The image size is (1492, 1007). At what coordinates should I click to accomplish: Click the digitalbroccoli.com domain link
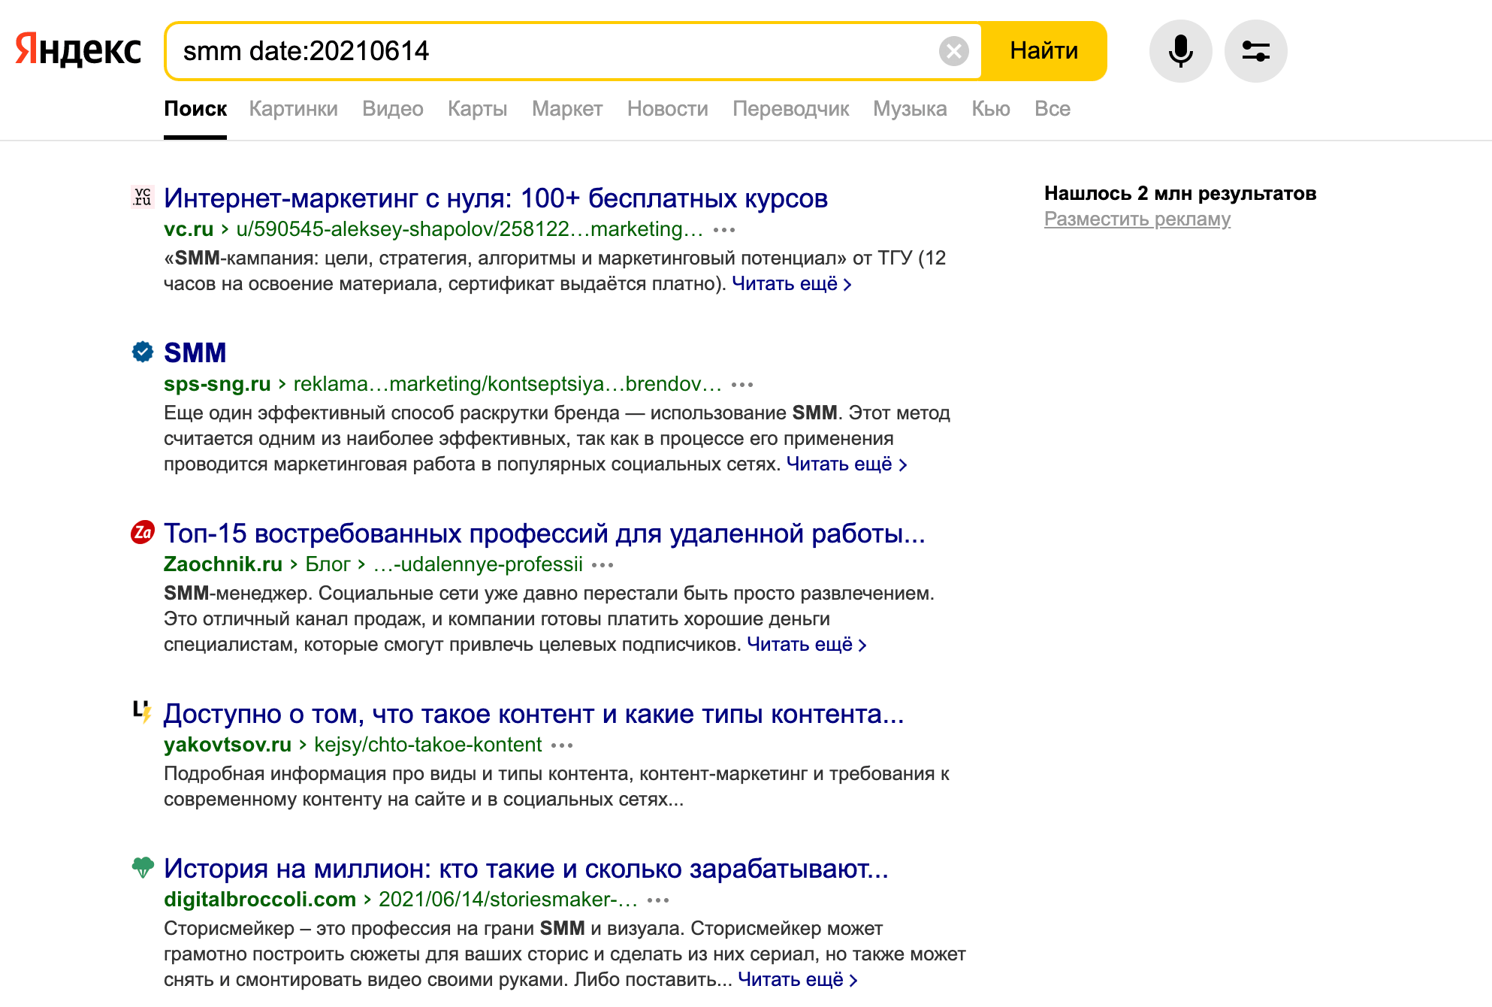pyautogui.click(x=260, y=900)
